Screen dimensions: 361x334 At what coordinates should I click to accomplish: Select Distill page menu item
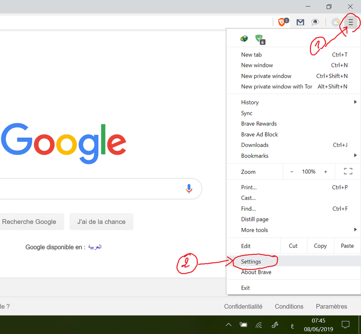294,220
